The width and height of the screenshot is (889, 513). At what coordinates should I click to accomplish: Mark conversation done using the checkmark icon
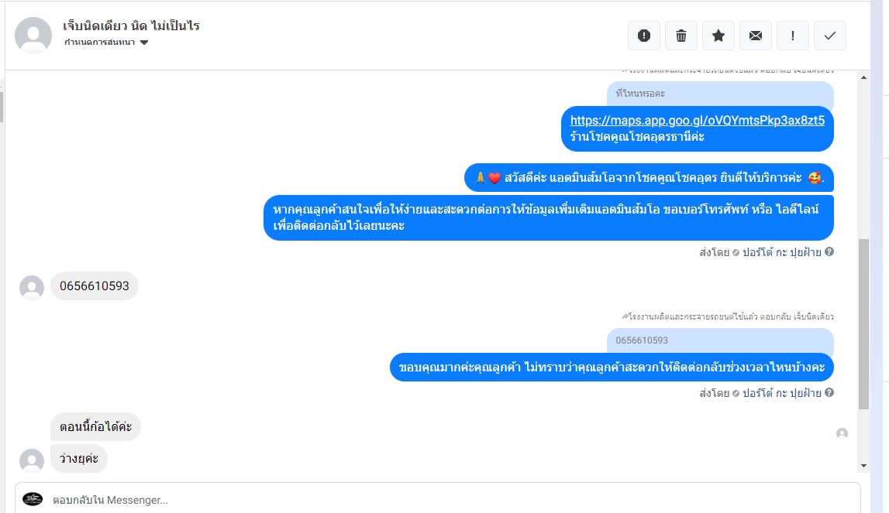[x=830, y=36]
